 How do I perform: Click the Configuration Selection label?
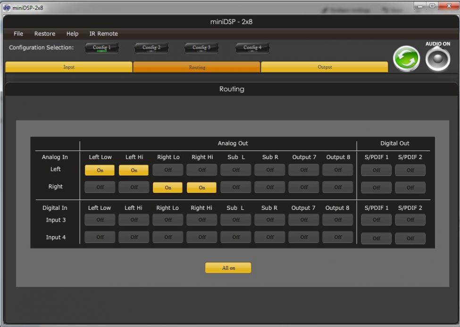[x=42, y=48]
